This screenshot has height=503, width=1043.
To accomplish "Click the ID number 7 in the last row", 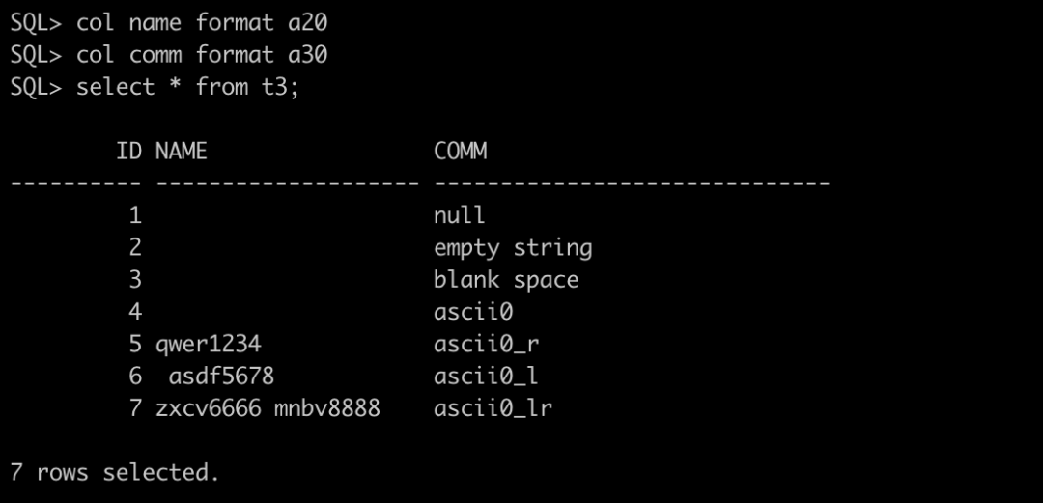I will [135, 407].
